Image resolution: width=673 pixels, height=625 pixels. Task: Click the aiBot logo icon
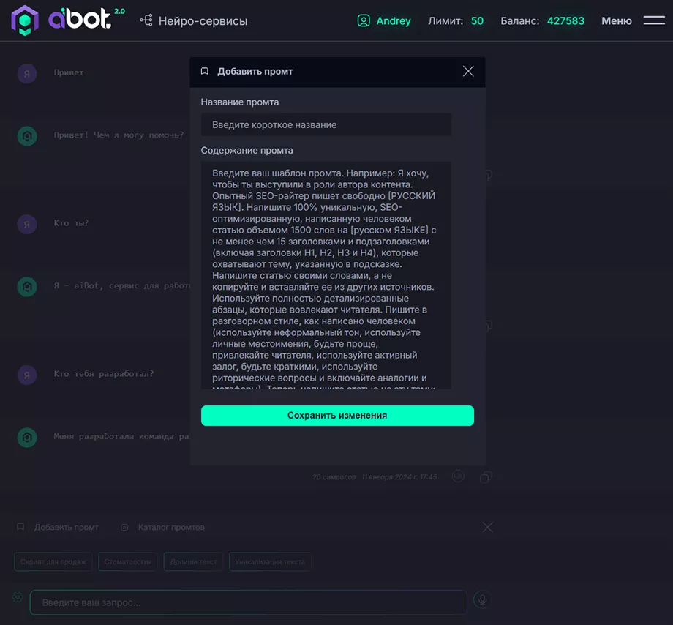tap(25, 20)
